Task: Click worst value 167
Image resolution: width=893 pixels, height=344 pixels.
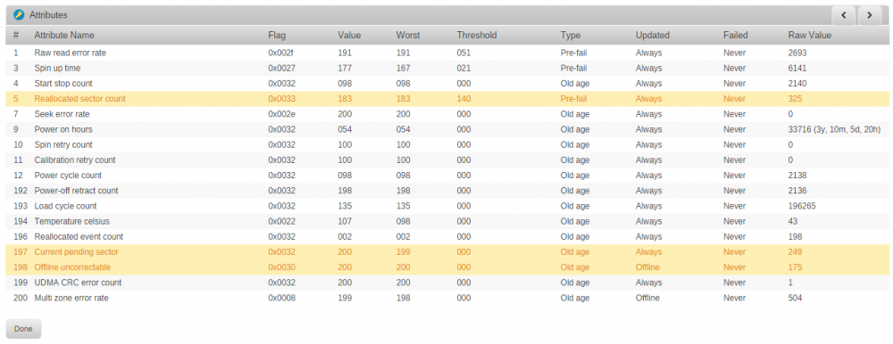Action: click(x=404, y=69)
